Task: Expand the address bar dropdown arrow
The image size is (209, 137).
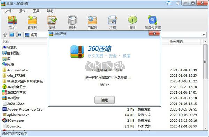Action: point(204,35)
